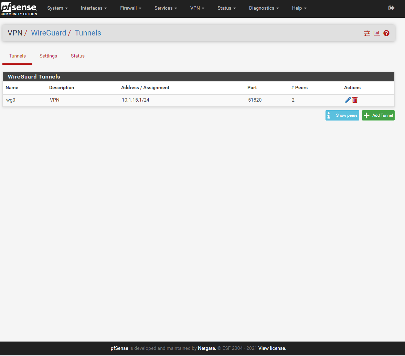Viewport: 405px width, 356px height.
Task: Open the View license link
Action: pos(272,348)
